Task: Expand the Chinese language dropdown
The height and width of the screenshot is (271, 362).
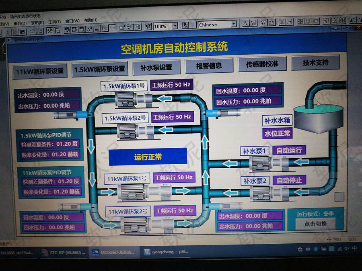Action: 233,24
